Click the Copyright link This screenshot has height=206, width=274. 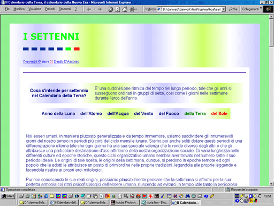[x=32, y=62]
